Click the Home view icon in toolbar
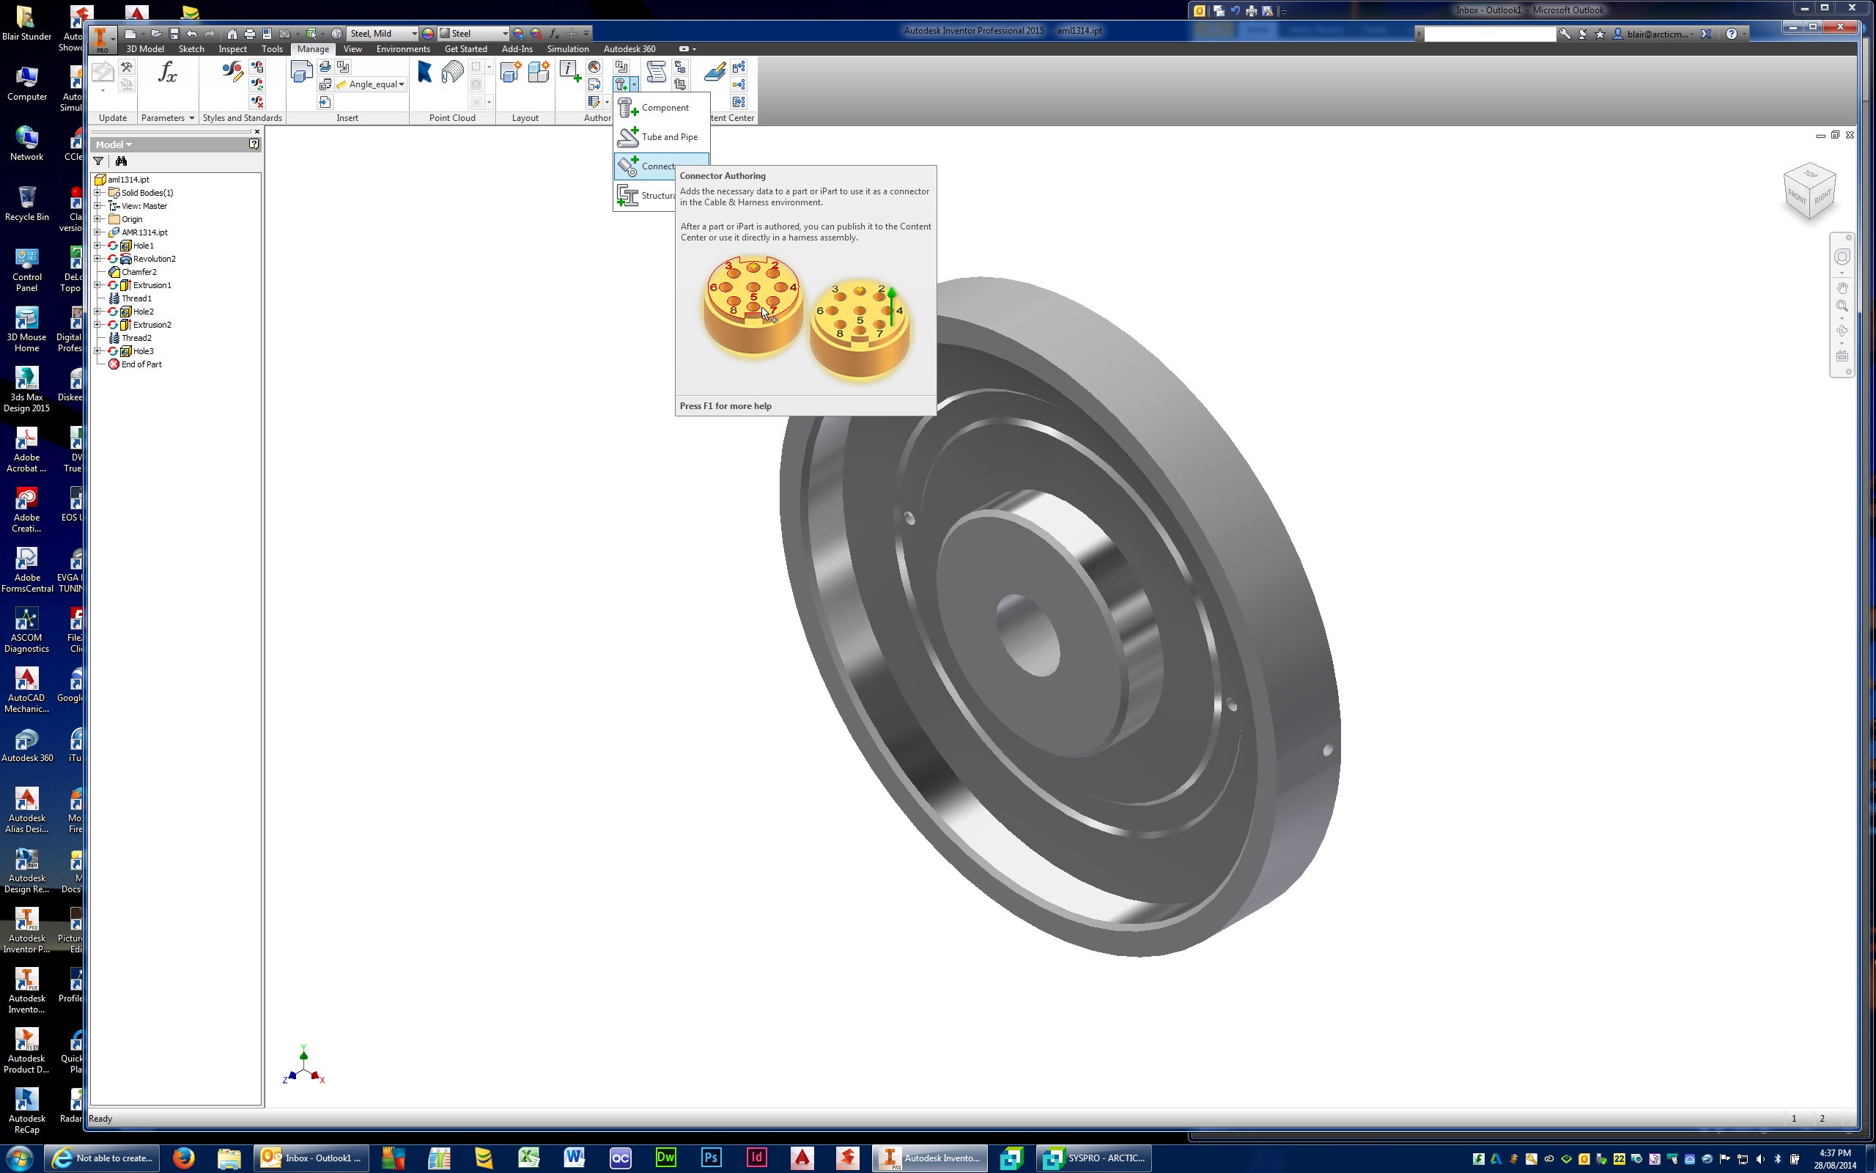The height and width of the screenshot is (1173, 1876). click(232, 34)
